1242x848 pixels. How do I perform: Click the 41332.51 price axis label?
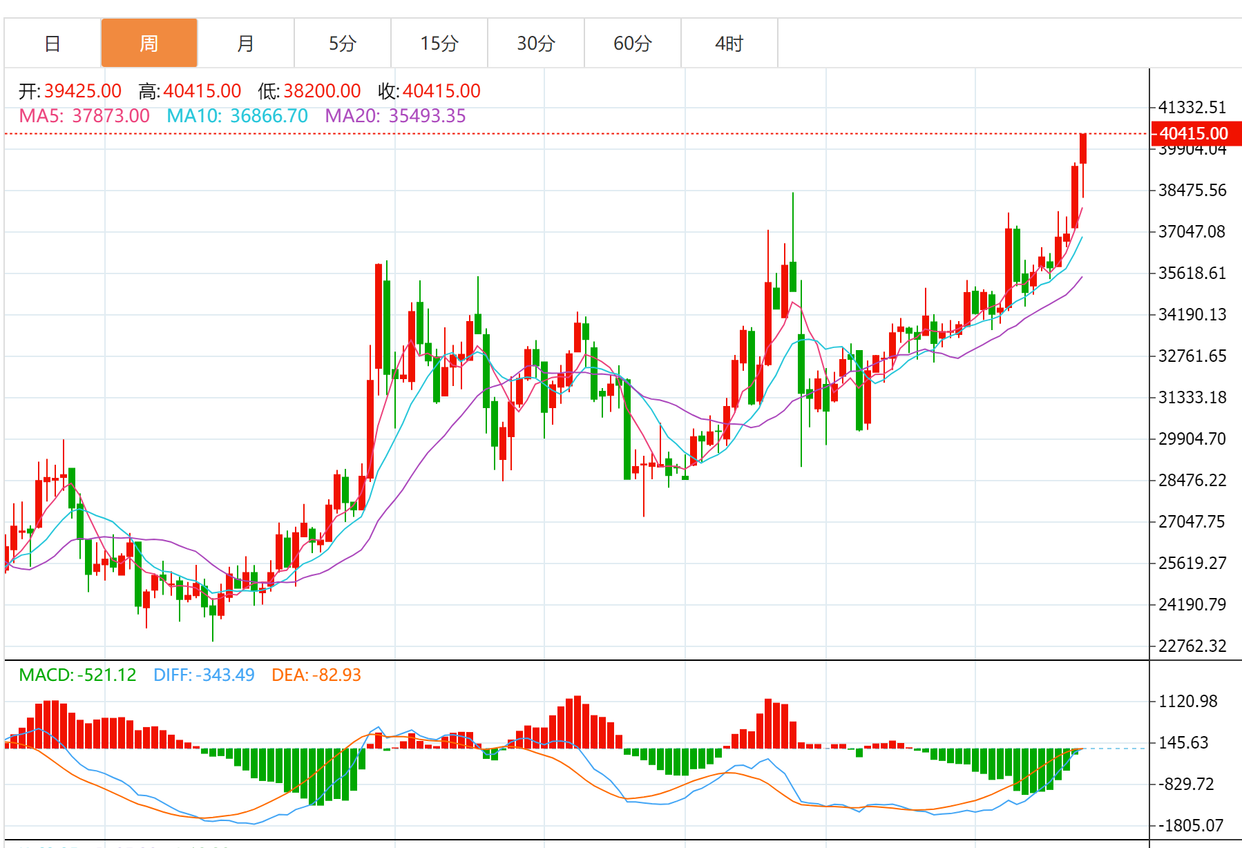pyautogui.click(x=1192, y=108)
